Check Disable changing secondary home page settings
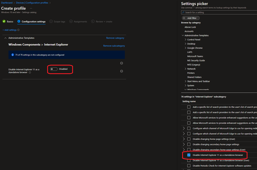Image resolution: width=257 pixels, height=170 pixels. 189,144
